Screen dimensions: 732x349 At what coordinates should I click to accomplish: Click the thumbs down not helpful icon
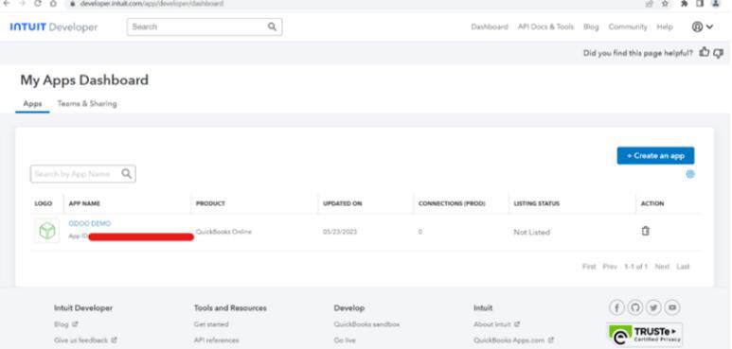(x=718, y=53)
